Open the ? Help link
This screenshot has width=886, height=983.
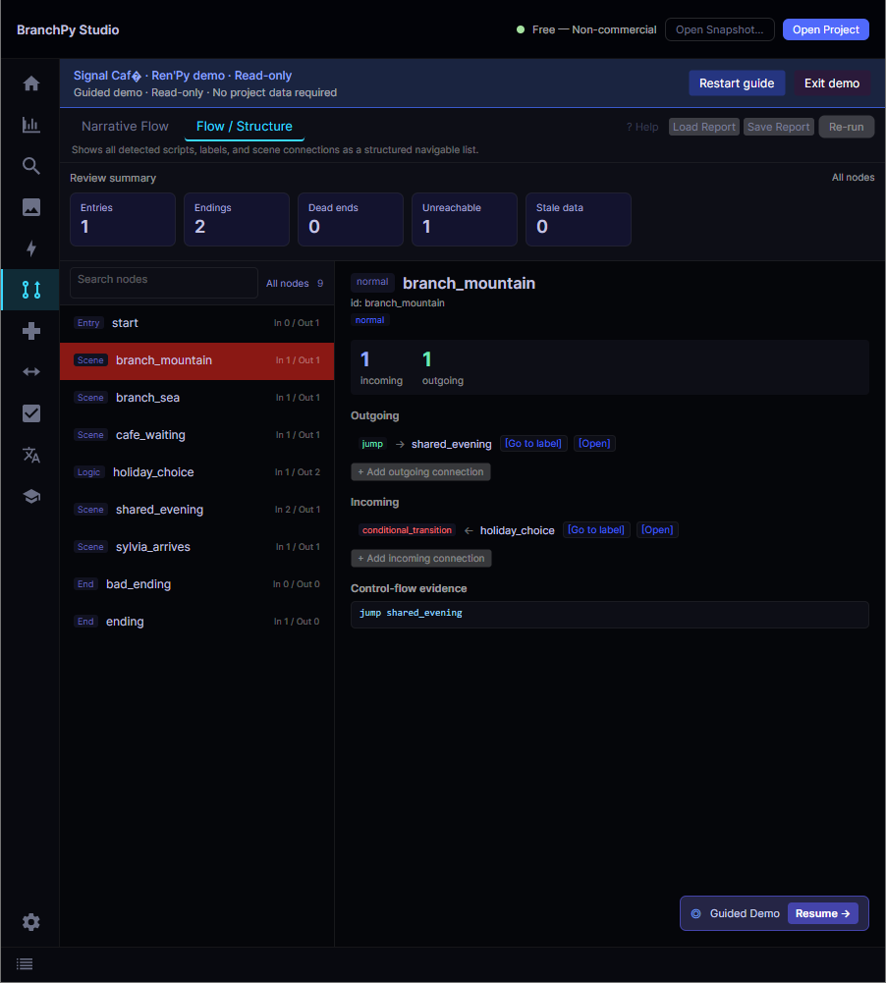642,127
